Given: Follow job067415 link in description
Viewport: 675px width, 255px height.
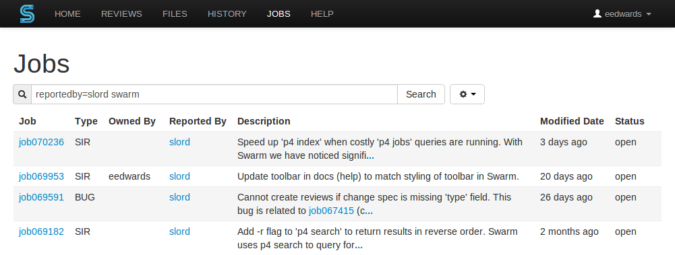Looking at the screenshot, I should point(332,211).
